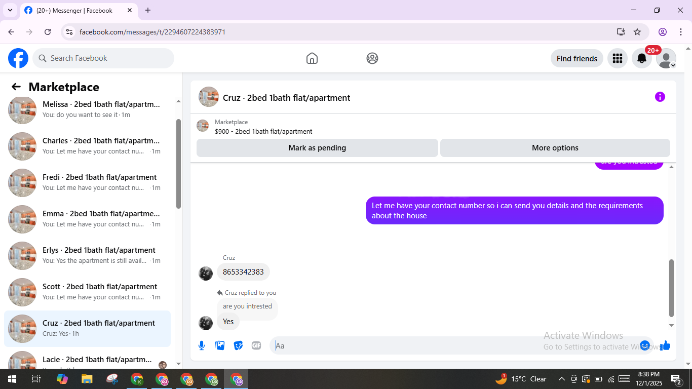Open File Explorer from taskbar

(x=87, y=379)
